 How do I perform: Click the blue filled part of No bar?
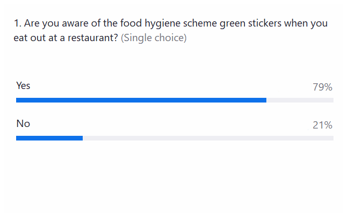pos(49,138)
